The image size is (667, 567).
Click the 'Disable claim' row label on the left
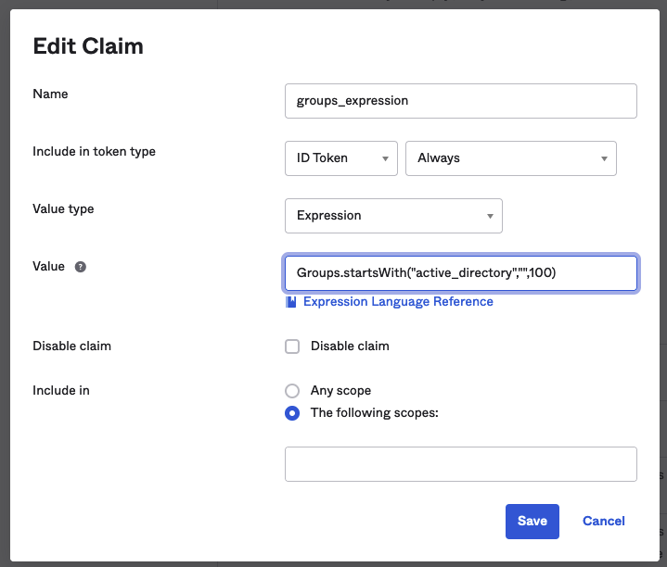[71, 346]
